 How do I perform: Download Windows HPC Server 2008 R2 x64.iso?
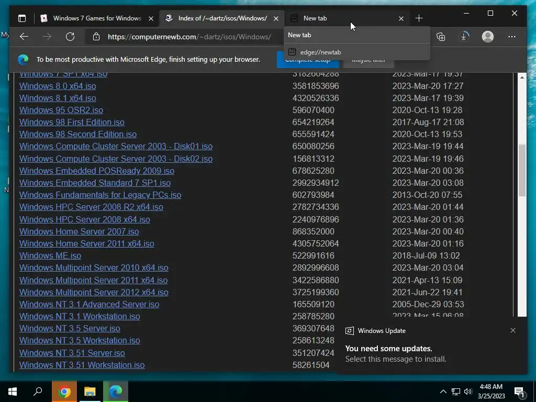click(91, 207)
